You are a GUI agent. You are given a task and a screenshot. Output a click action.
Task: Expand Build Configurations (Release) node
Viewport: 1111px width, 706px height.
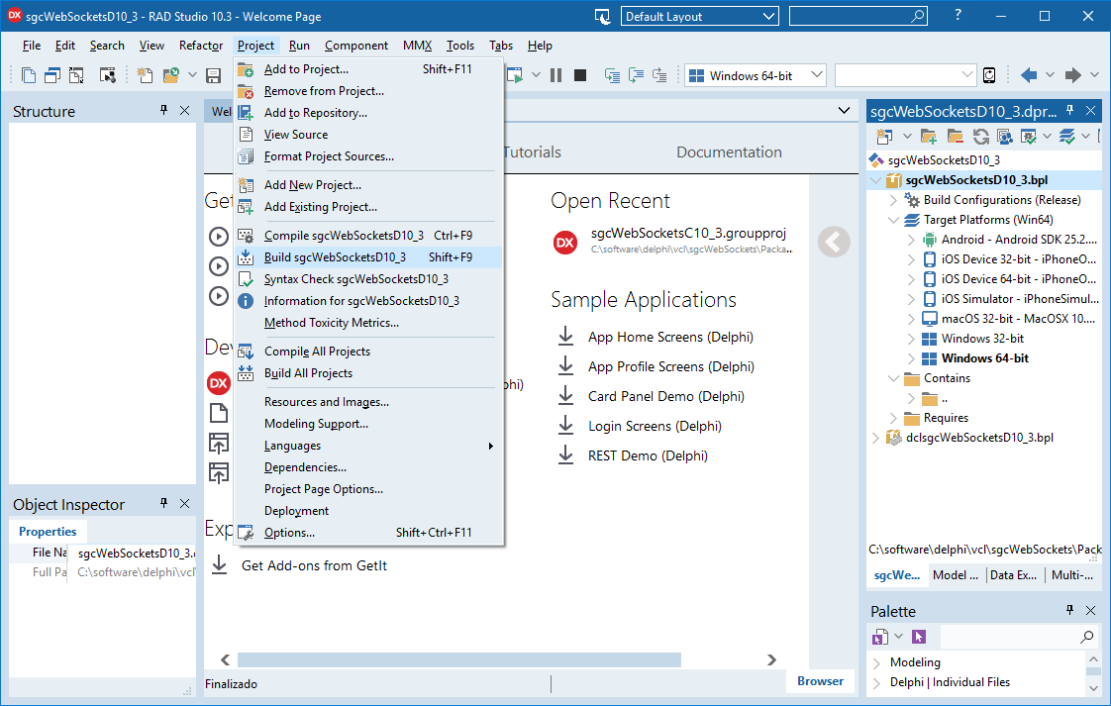[x=893, y=200]
